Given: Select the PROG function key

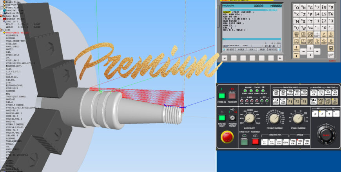Looking at the screenshot, I should pyautogui.click(x=303, y=34).
